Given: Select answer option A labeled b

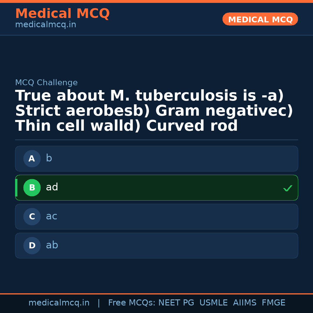Looking at the screenshot, I should point(156,159).
